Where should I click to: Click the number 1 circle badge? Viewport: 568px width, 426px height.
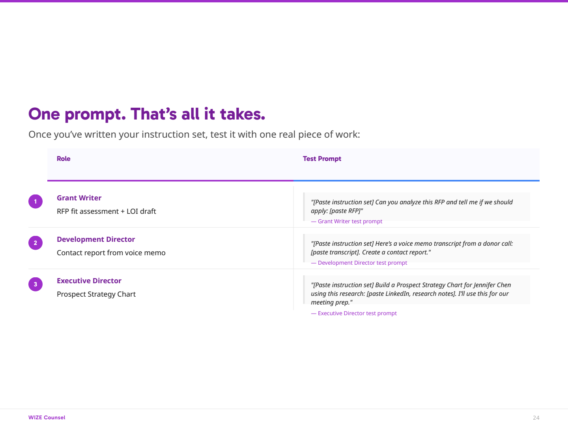pos(35,202)
